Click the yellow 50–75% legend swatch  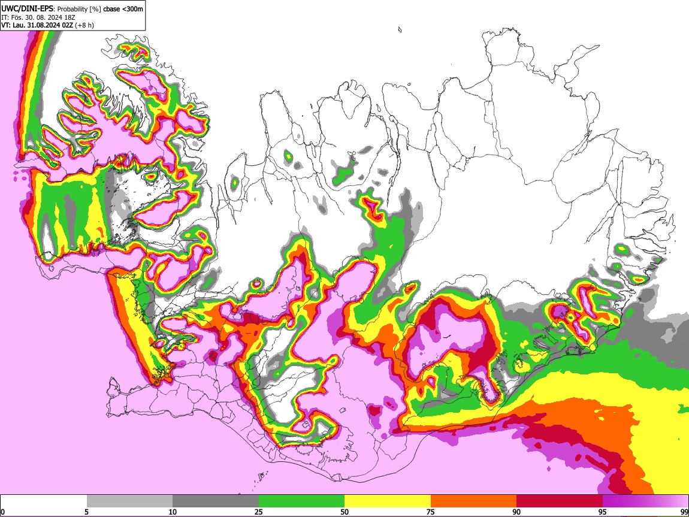388,501
